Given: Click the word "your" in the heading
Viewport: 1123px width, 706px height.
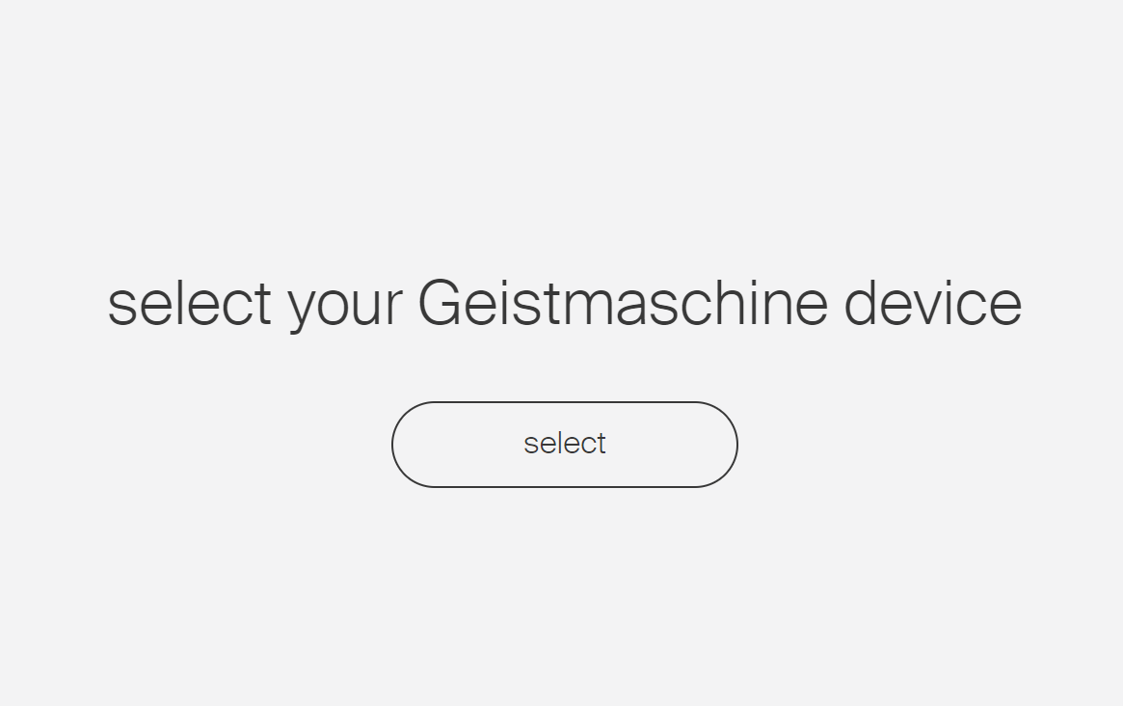Looking at the screenshot, I should tap(344, 305).
